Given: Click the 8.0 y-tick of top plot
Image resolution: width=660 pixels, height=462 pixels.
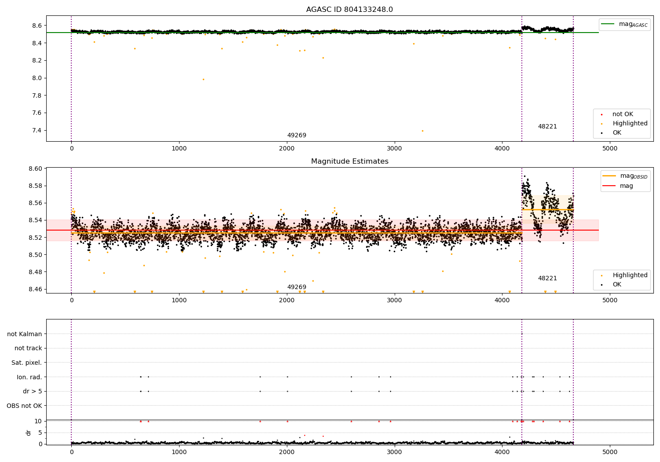Looking at the screenshot, I should (37, 78).
